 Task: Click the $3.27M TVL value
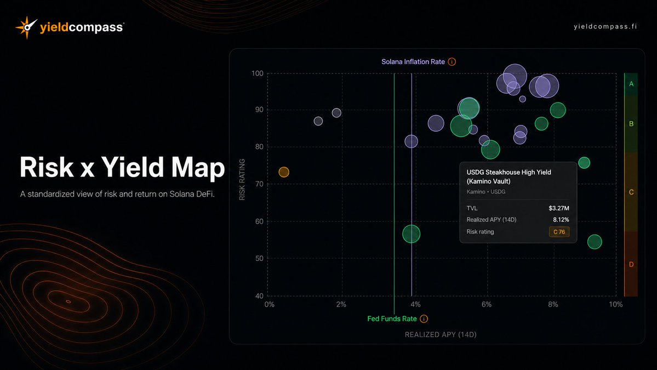pos(559,208)
